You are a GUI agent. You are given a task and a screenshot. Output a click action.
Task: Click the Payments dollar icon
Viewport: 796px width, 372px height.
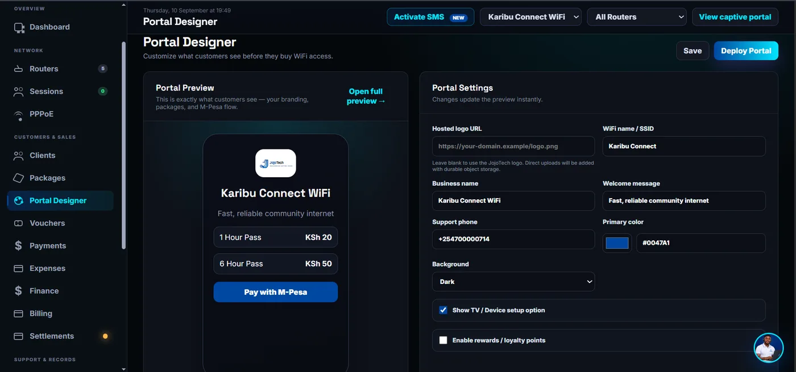click(x=19, y=246)
